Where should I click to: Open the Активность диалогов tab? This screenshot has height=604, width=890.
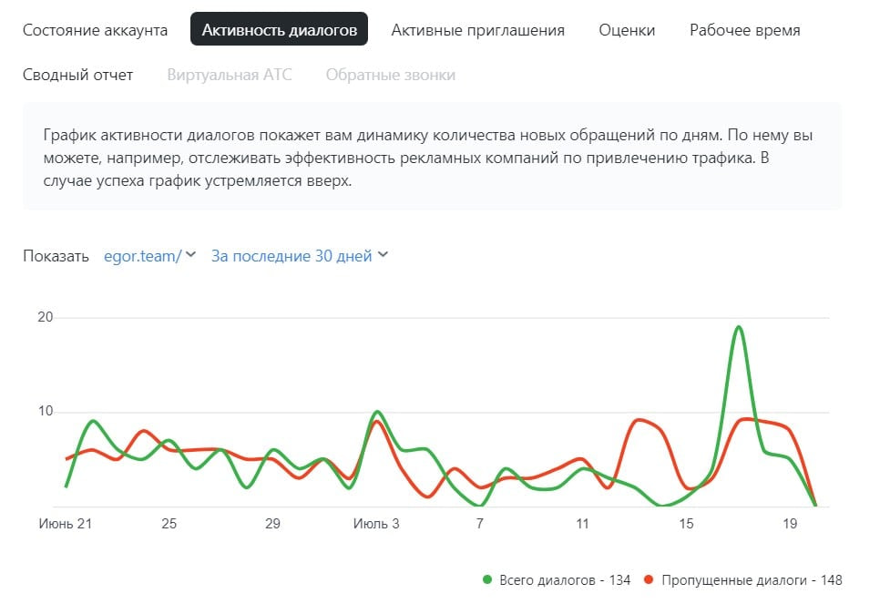pos(279,29)
